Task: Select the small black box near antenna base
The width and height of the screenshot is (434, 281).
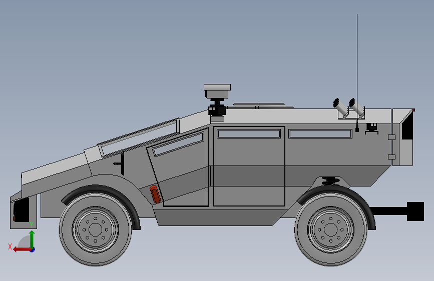Action: tap(371, 127)
